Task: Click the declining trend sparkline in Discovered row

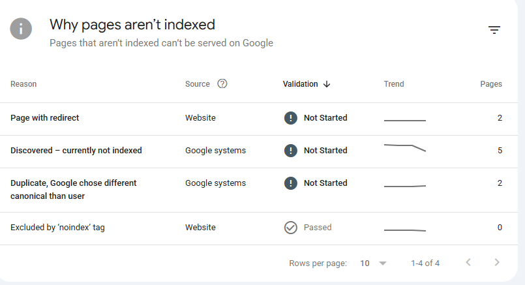Action: 405,147
